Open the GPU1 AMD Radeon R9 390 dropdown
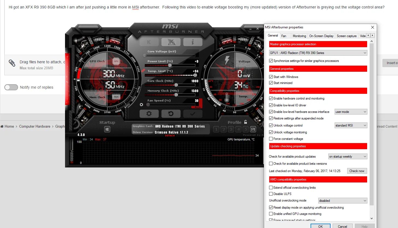Screen dimensions: 398x228 (x=318, y=53)
